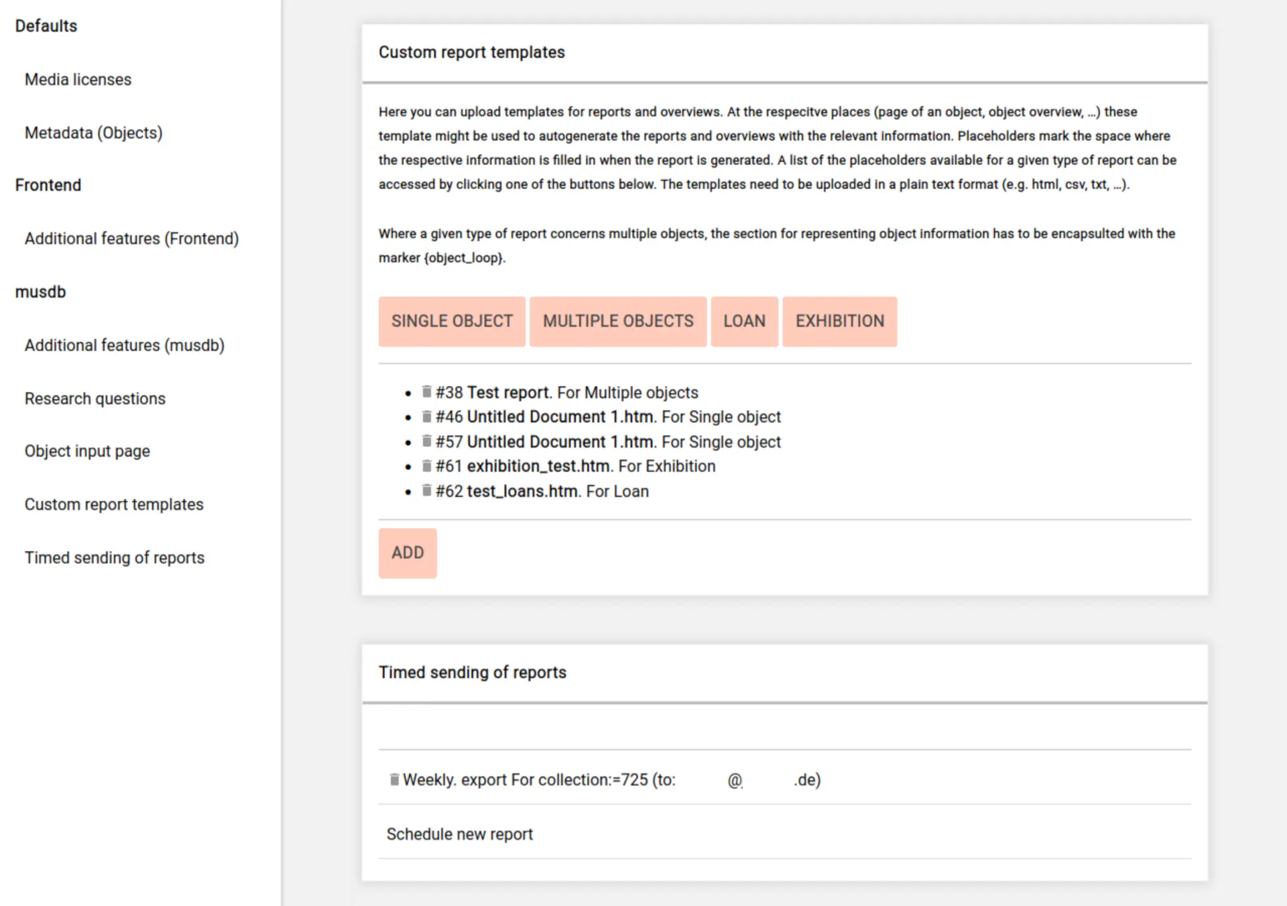
Task: Click the musdb sidebar heading
Action: (40, 292)
